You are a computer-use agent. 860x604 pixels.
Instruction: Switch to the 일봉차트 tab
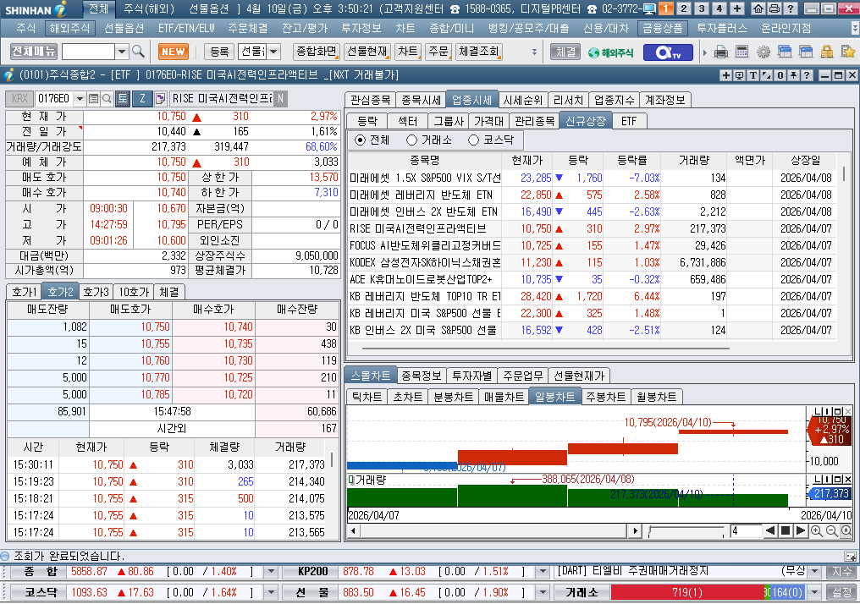click(x=554, y=397)
